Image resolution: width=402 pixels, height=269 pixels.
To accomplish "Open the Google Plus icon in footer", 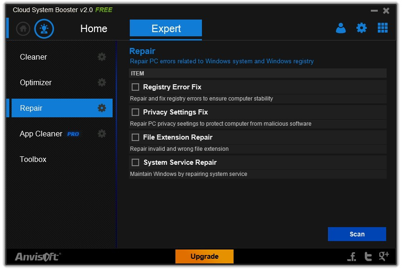I will click(x=384, y=256).
